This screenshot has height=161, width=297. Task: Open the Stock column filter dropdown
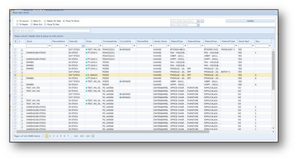pyautogui.click(x=50, y=46)
